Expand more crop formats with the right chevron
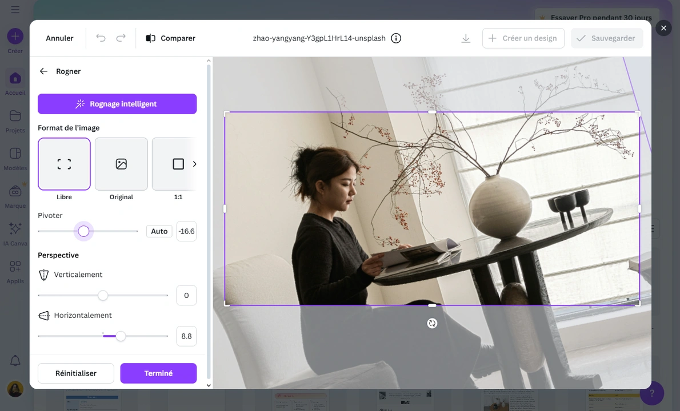Image resolution: width=680 pixels, height=411 pixels. (195, 164)
